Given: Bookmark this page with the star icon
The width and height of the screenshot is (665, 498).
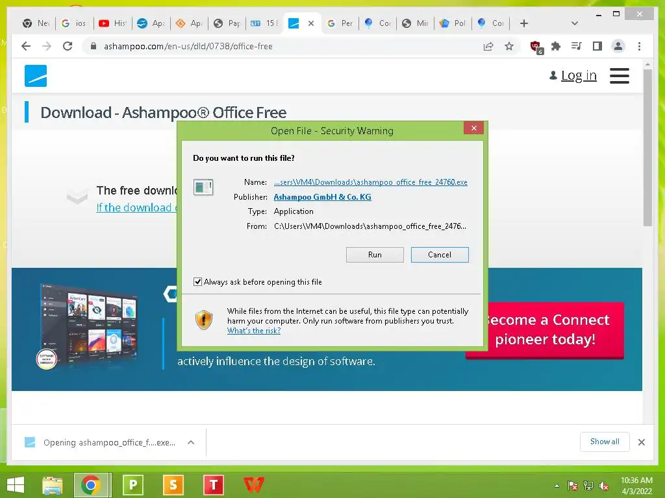Looking at the screenshot, I should 509,46.
